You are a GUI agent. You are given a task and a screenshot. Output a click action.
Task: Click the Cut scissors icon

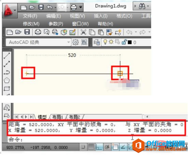(x=83, y=32)
